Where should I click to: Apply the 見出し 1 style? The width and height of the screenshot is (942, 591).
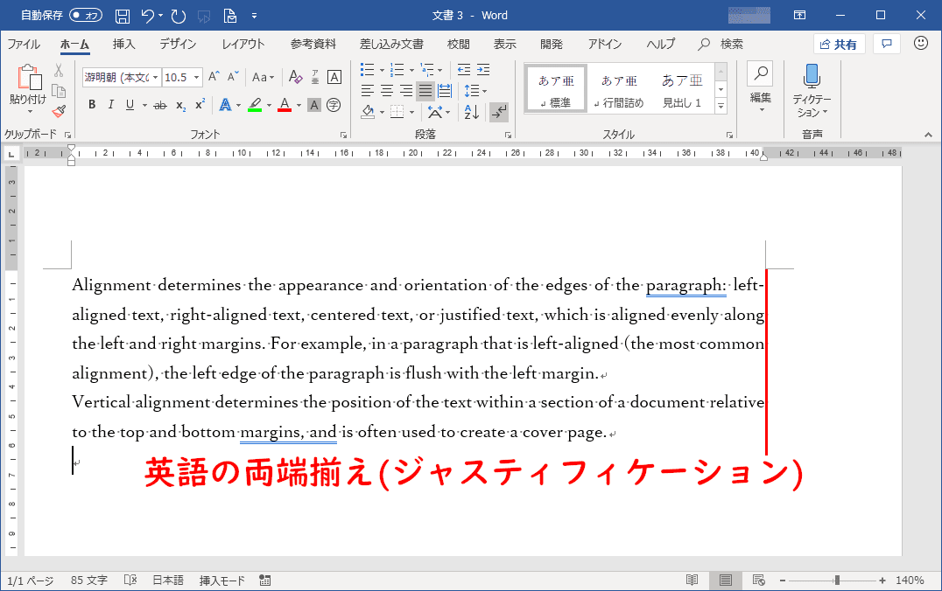point(681,89)
